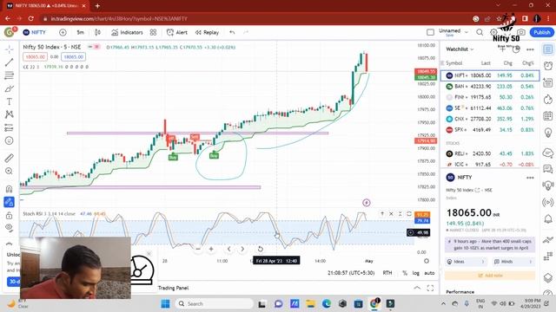
Task: Select the CNX row in watchlist
Action: (x=490, y=119)
